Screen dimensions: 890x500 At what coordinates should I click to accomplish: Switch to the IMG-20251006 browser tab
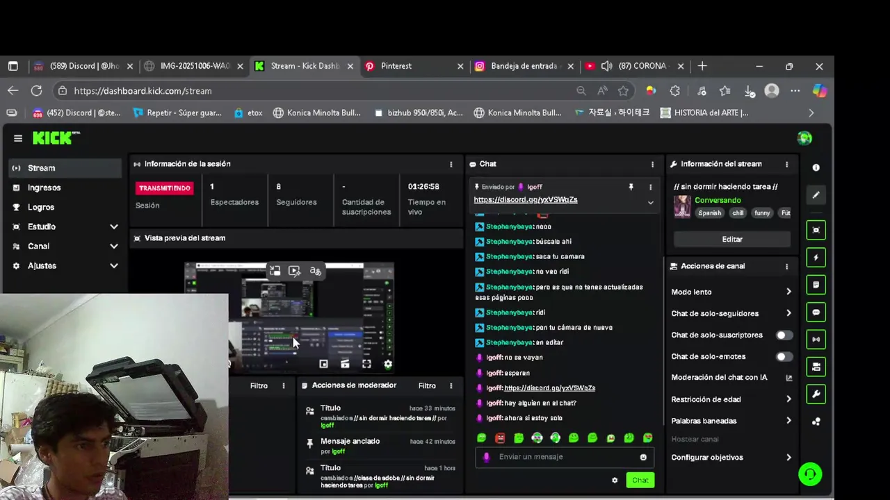pyautogui.click(x=193, y=66)
